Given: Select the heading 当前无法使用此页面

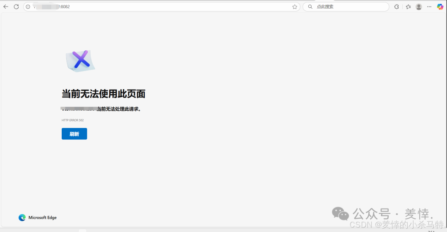Looking at the screenshot, I should click(103, 94).
